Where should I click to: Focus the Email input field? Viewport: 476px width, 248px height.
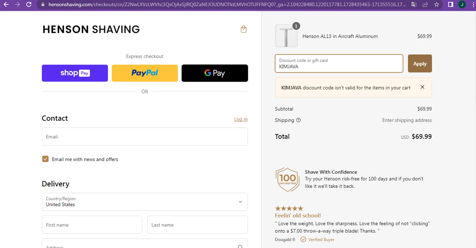point(145,137)
